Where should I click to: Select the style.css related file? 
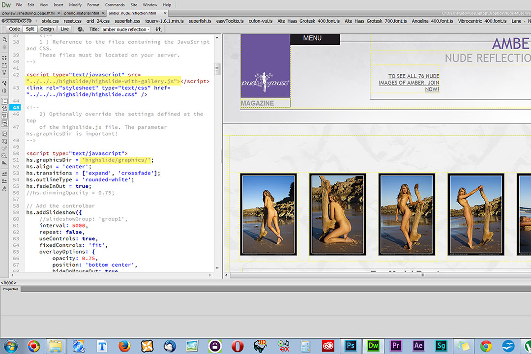(x=50, y=21)
